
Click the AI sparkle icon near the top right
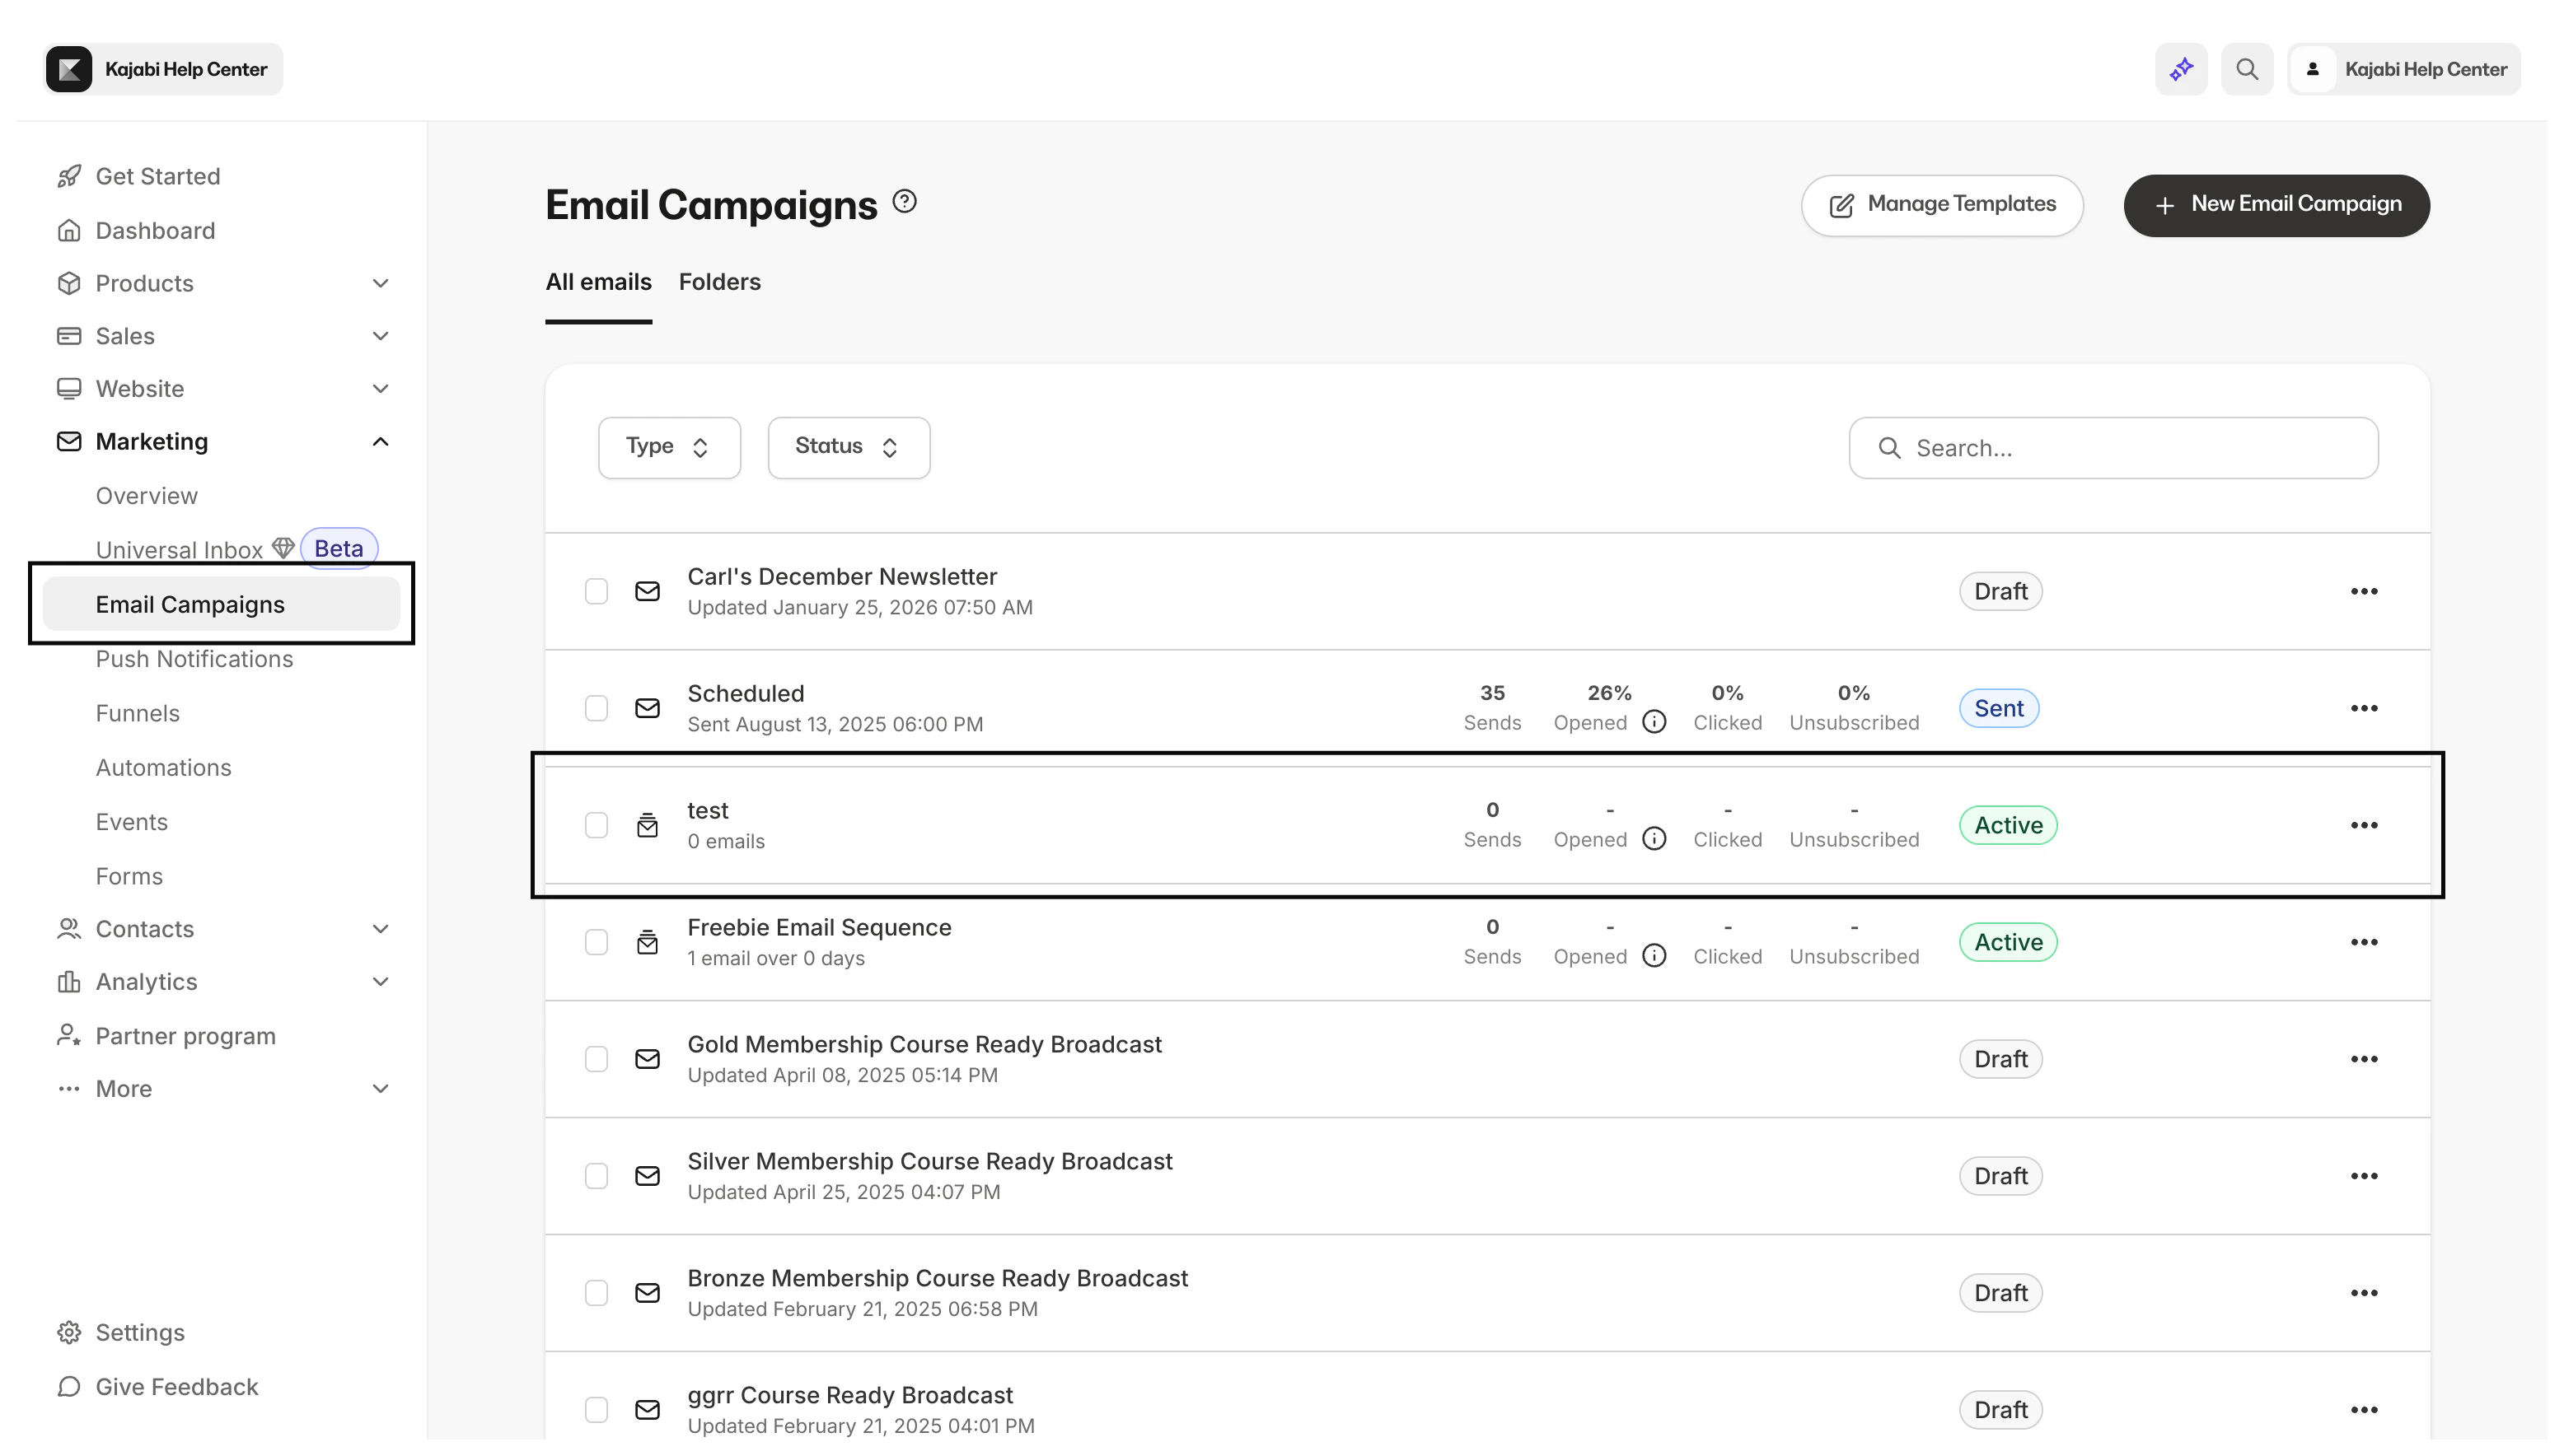coord(2181,68)
